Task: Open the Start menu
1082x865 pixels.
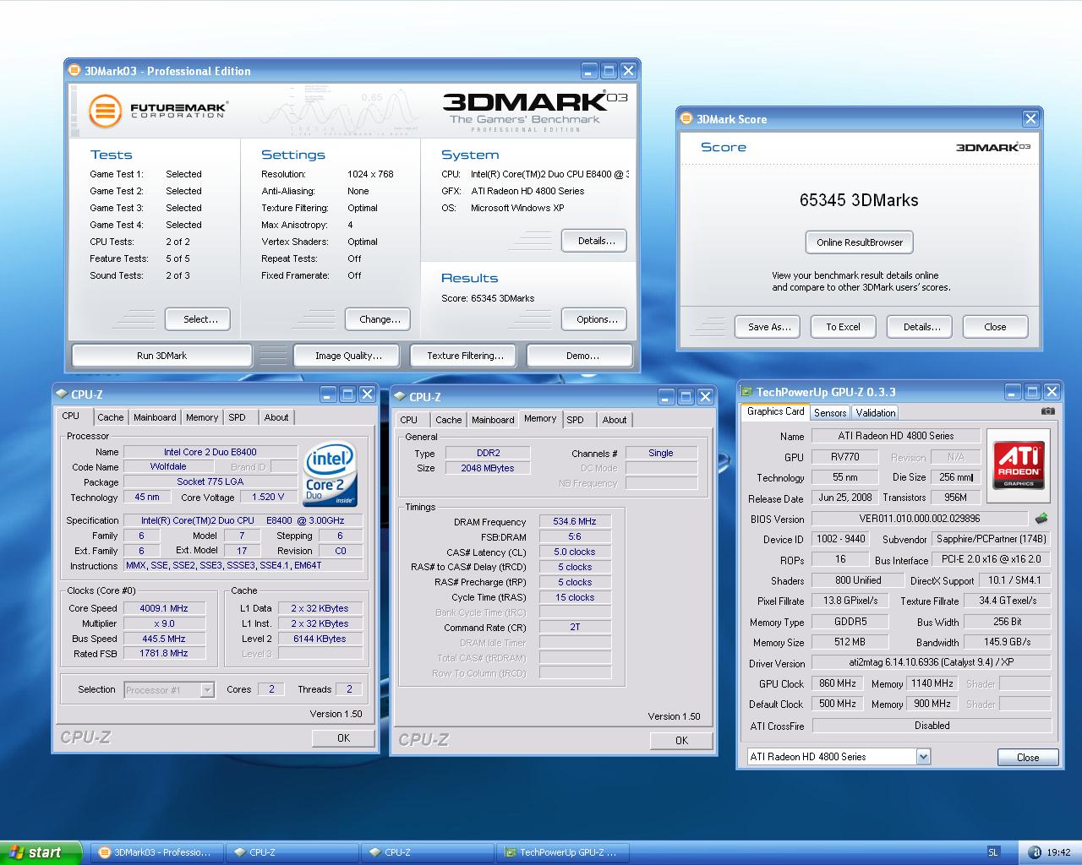Action: coord(41,852)
